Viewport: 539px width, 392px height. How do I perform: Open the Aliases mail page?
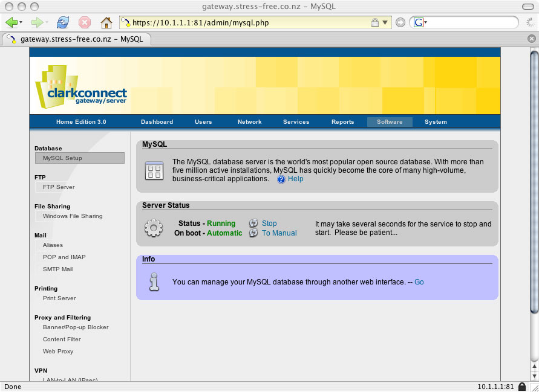[x=53, y=245]
